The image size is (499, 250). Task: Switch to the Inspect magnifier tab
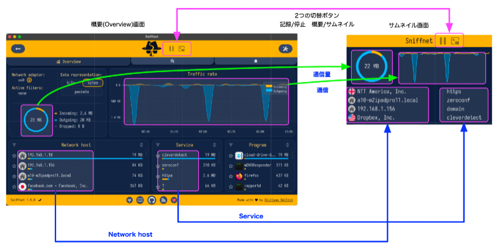(x=172, y=61)
